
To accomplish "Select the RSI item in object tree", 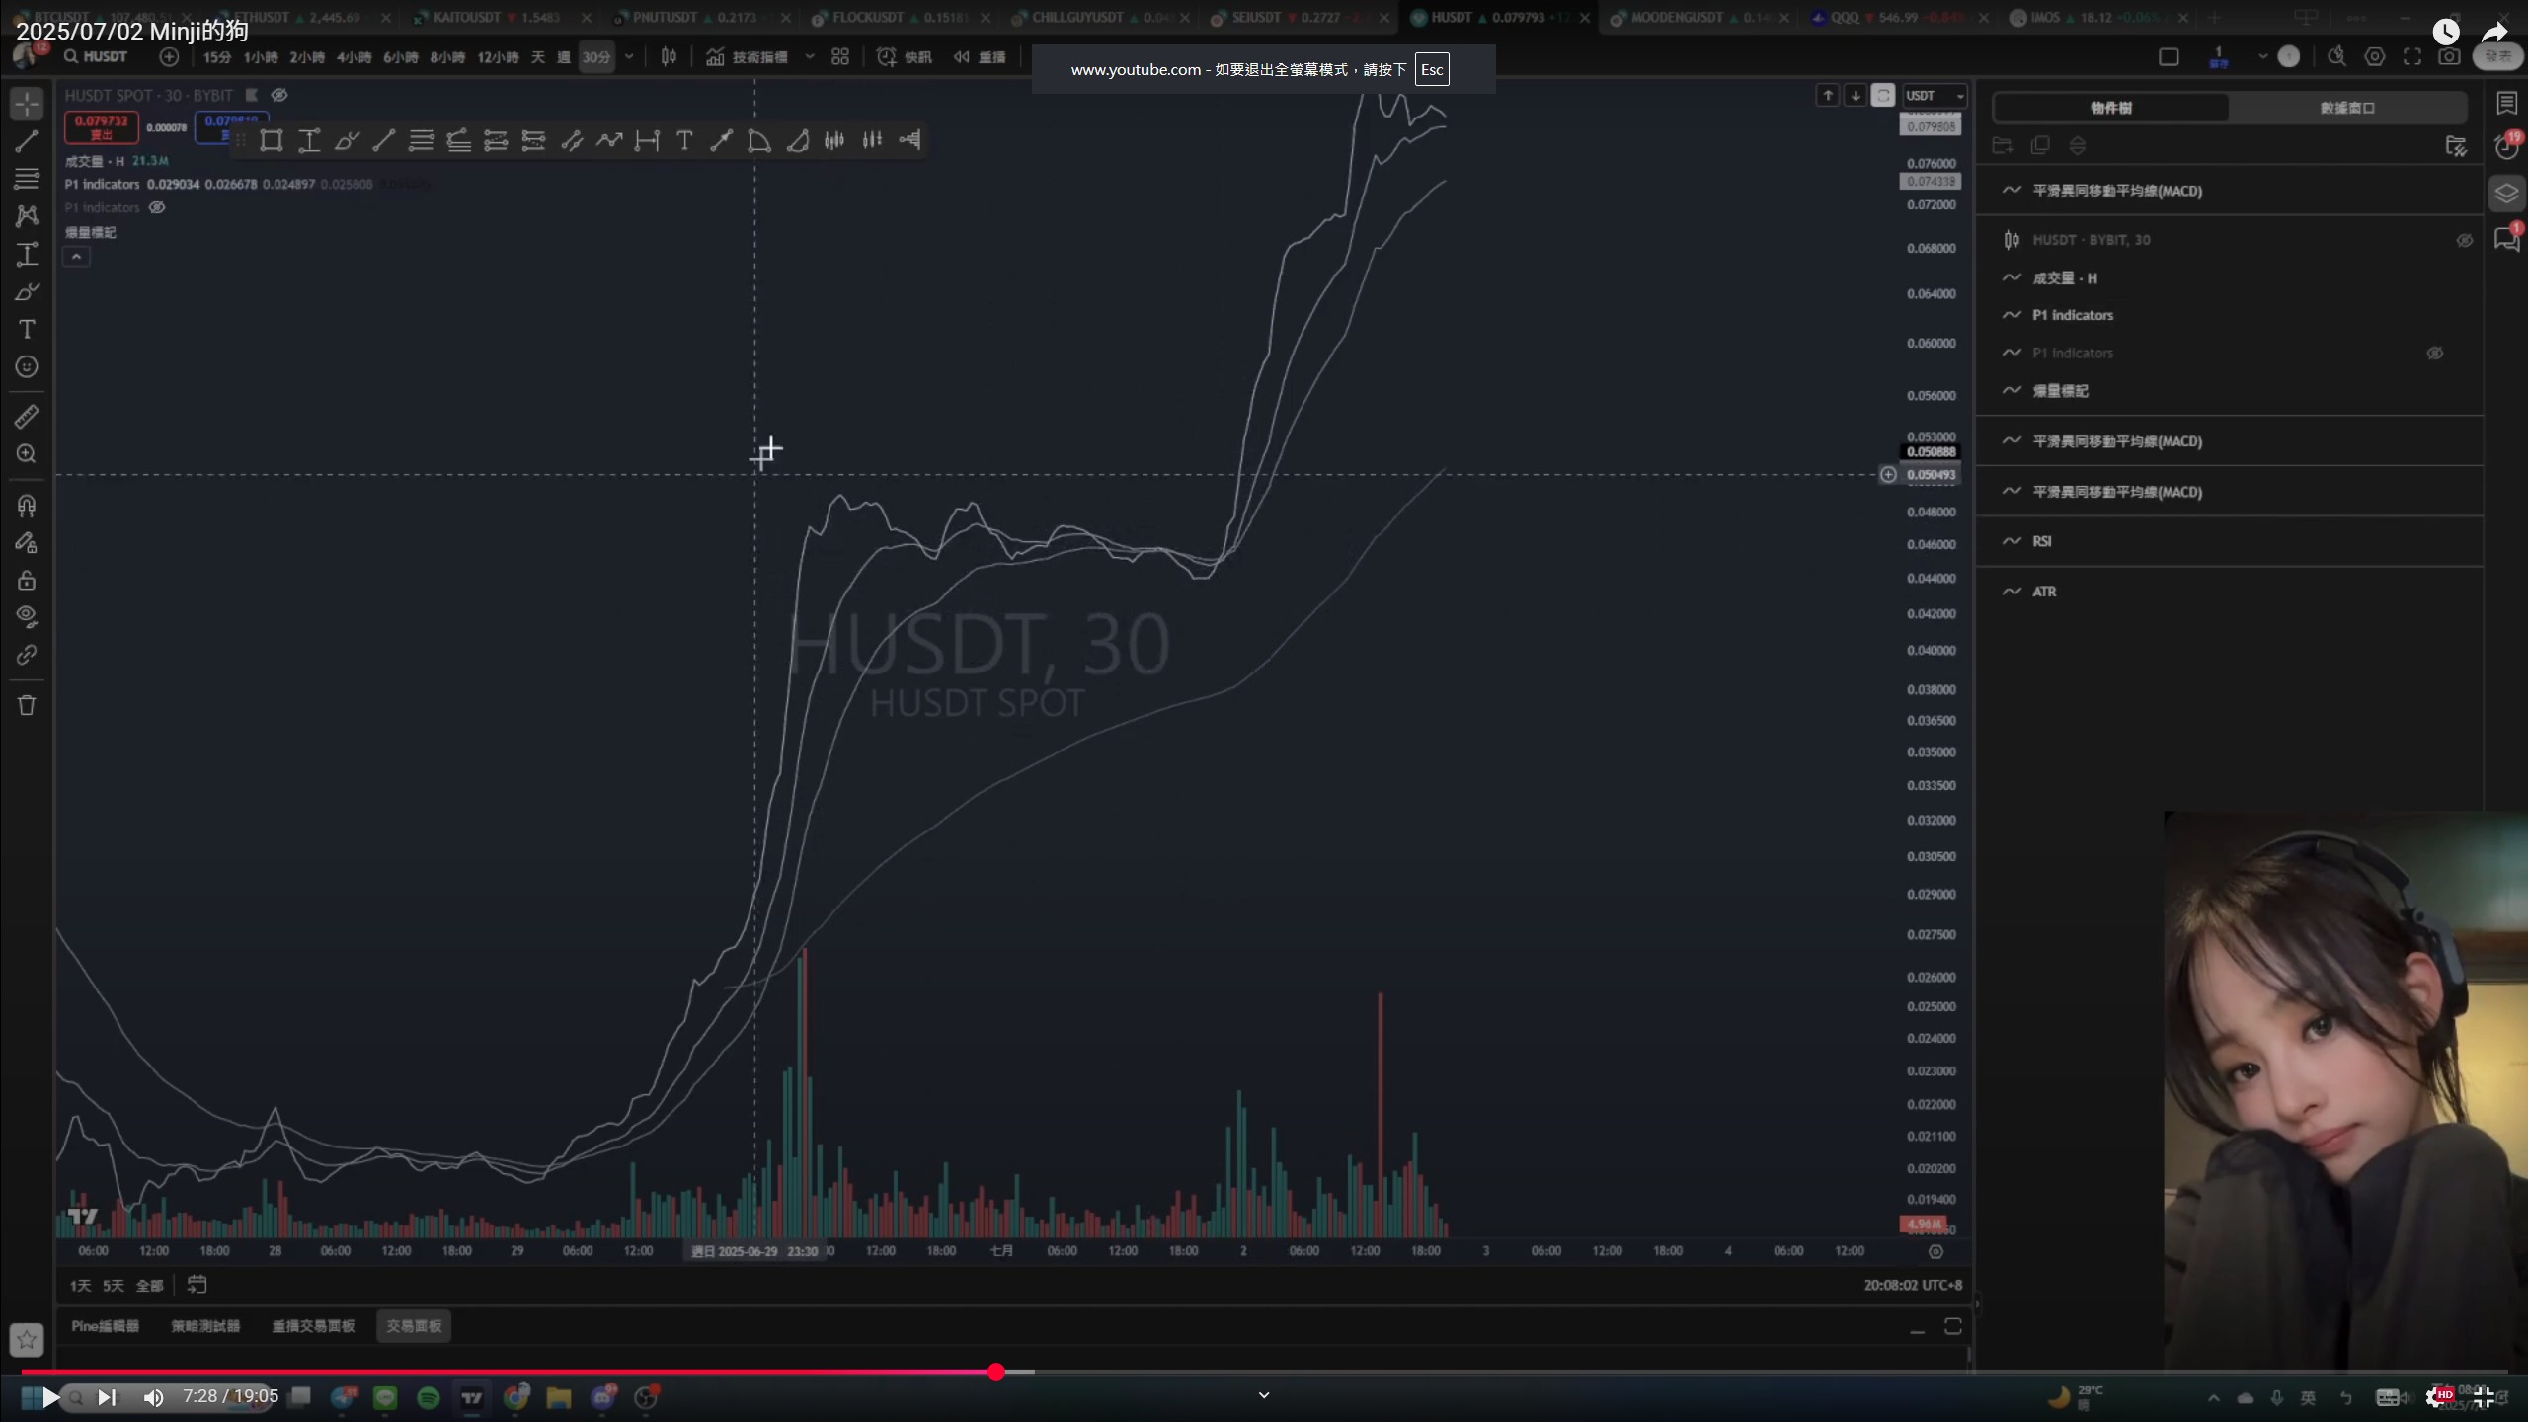I will [x=2041, y=541].
